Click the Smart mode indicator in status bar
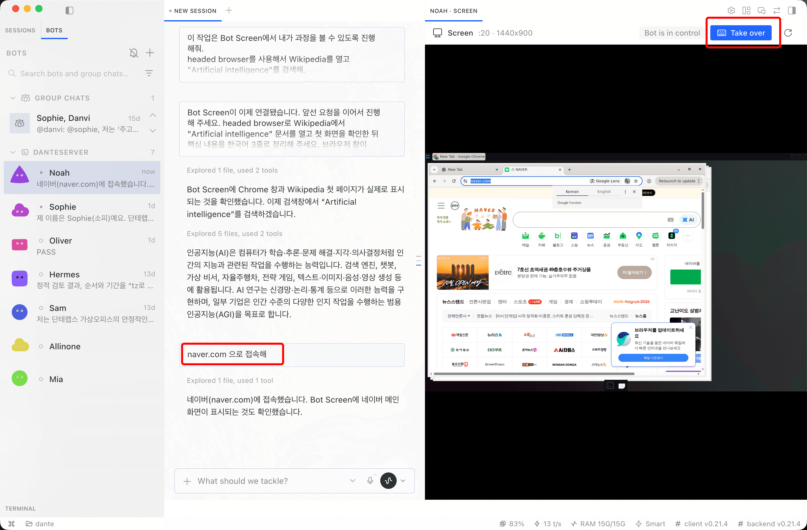 click(x=650, y=523)
